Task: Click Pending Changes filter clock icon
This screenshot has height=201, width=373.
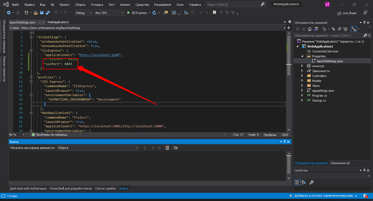Action: coord(324,29)
